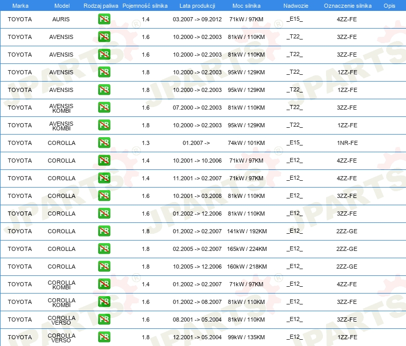406x346 pixels.
Task: Click the 12.2001 -> 05.2004 dates cell
Action: tap(197, 337)
